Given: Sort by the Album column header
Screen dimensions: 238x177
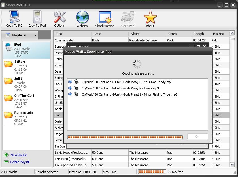Looking at the screenshot, I should pos(147,34).
